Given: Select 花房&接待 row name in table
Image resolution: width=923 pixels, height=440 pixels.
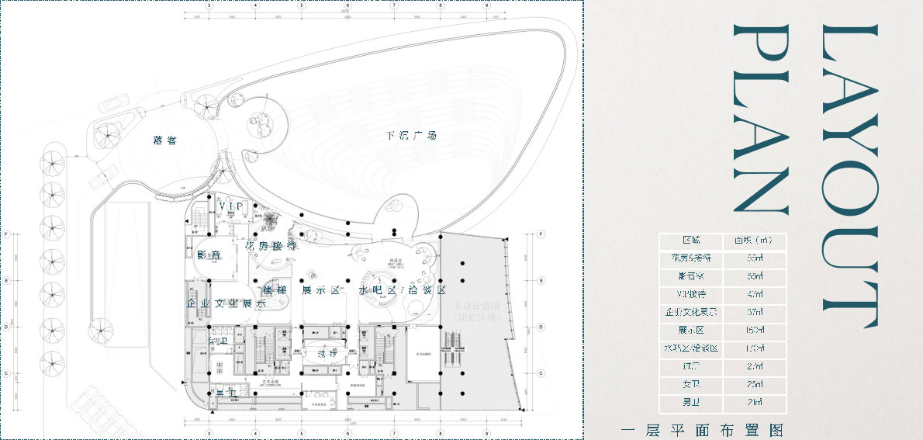Looking at the screenshot, I should [x=690, y=258].
